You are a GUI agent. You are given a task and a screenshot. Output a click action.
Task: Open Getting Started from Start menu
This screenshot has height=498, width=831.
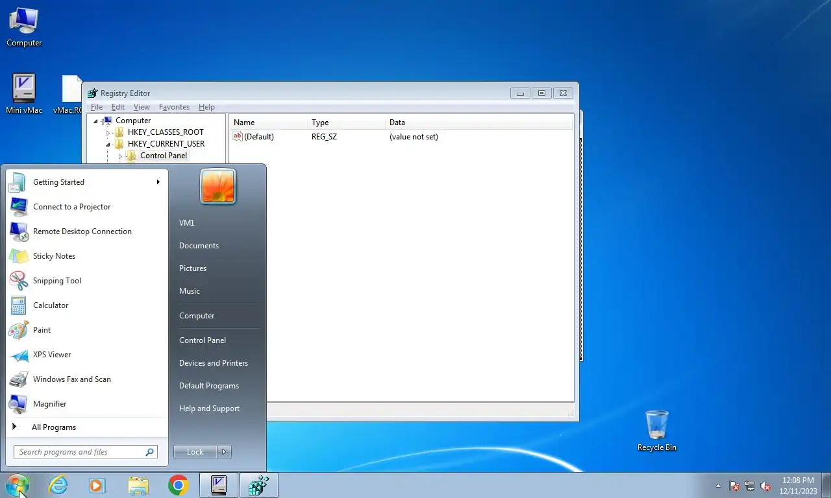click(x=87, y=182)
